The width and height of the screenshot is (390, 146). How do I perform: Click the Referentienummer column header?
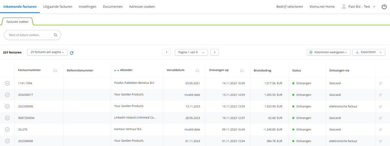(80, 71)
